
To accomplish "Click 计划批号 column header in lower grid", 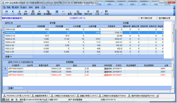I will [16, 65].
